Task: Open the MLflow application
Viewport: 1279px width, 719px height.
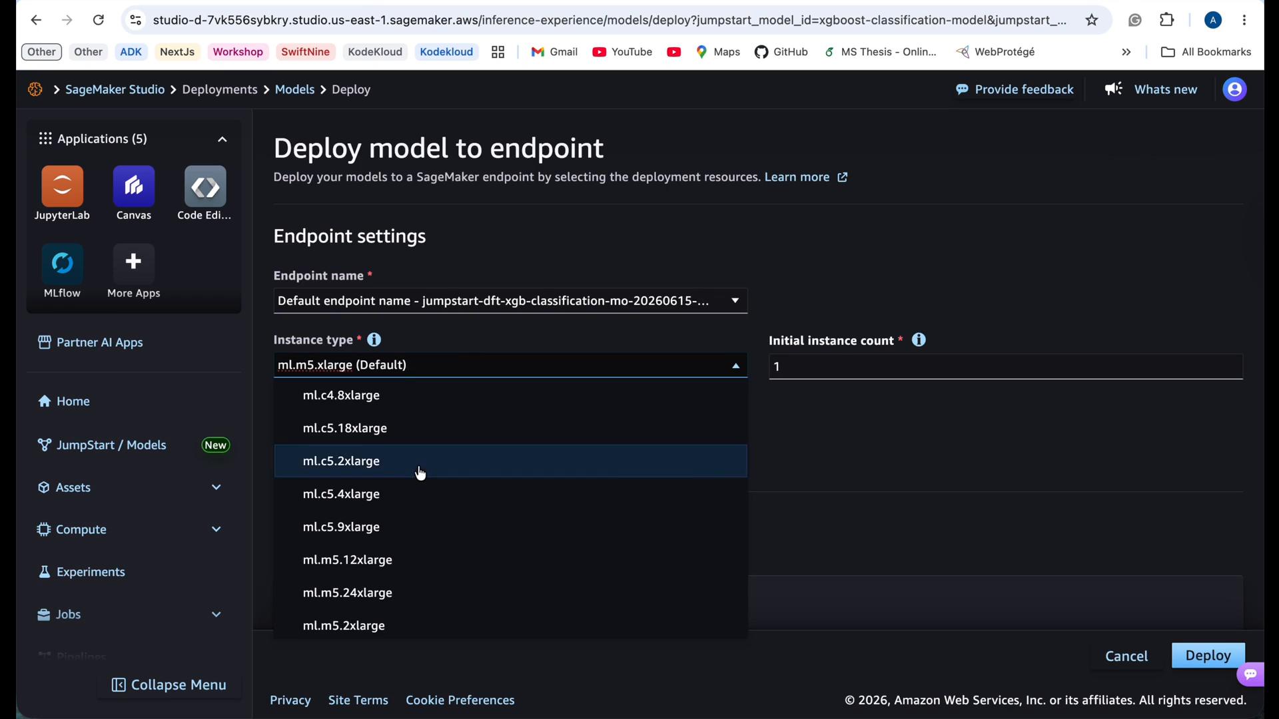Action: (x=62, y=271)
